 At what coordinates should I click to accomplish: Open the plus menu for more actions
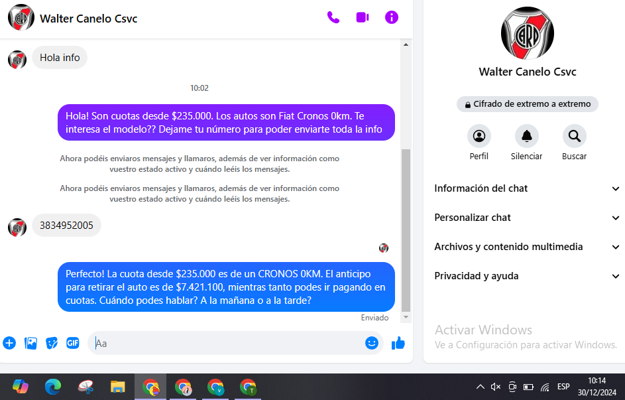click(x=9, y=343)
